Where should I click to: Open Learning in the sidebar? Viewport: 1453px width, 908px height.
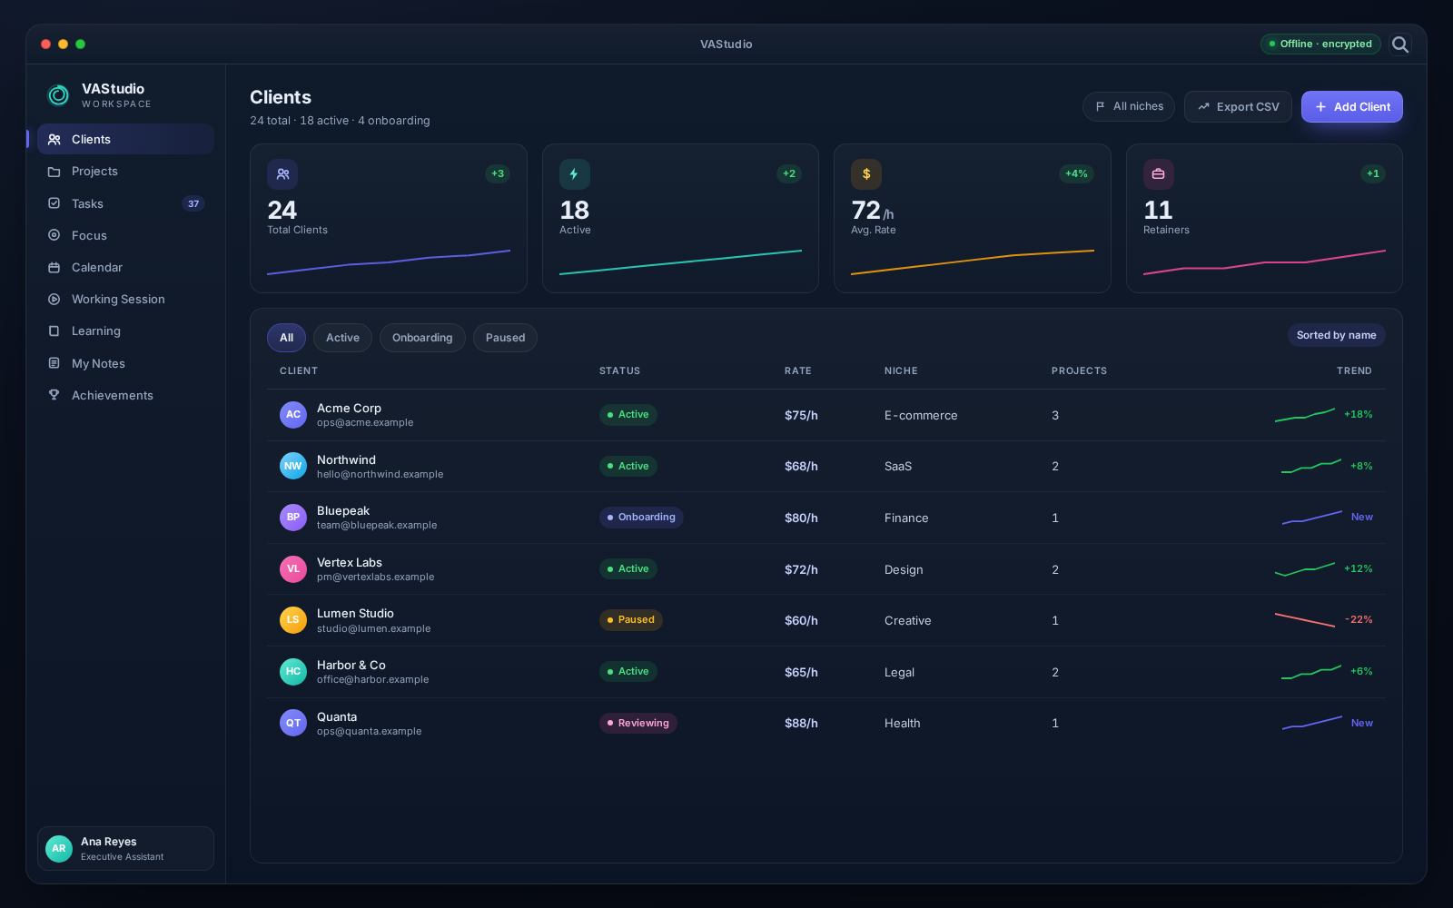(x=125, y=331)
